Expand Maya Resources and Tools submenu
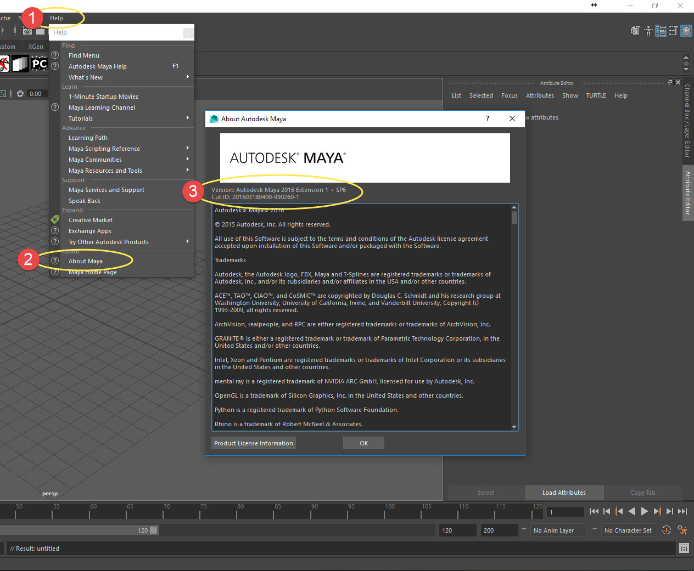This screenshot has width=694, height=571. pos(188,170)
